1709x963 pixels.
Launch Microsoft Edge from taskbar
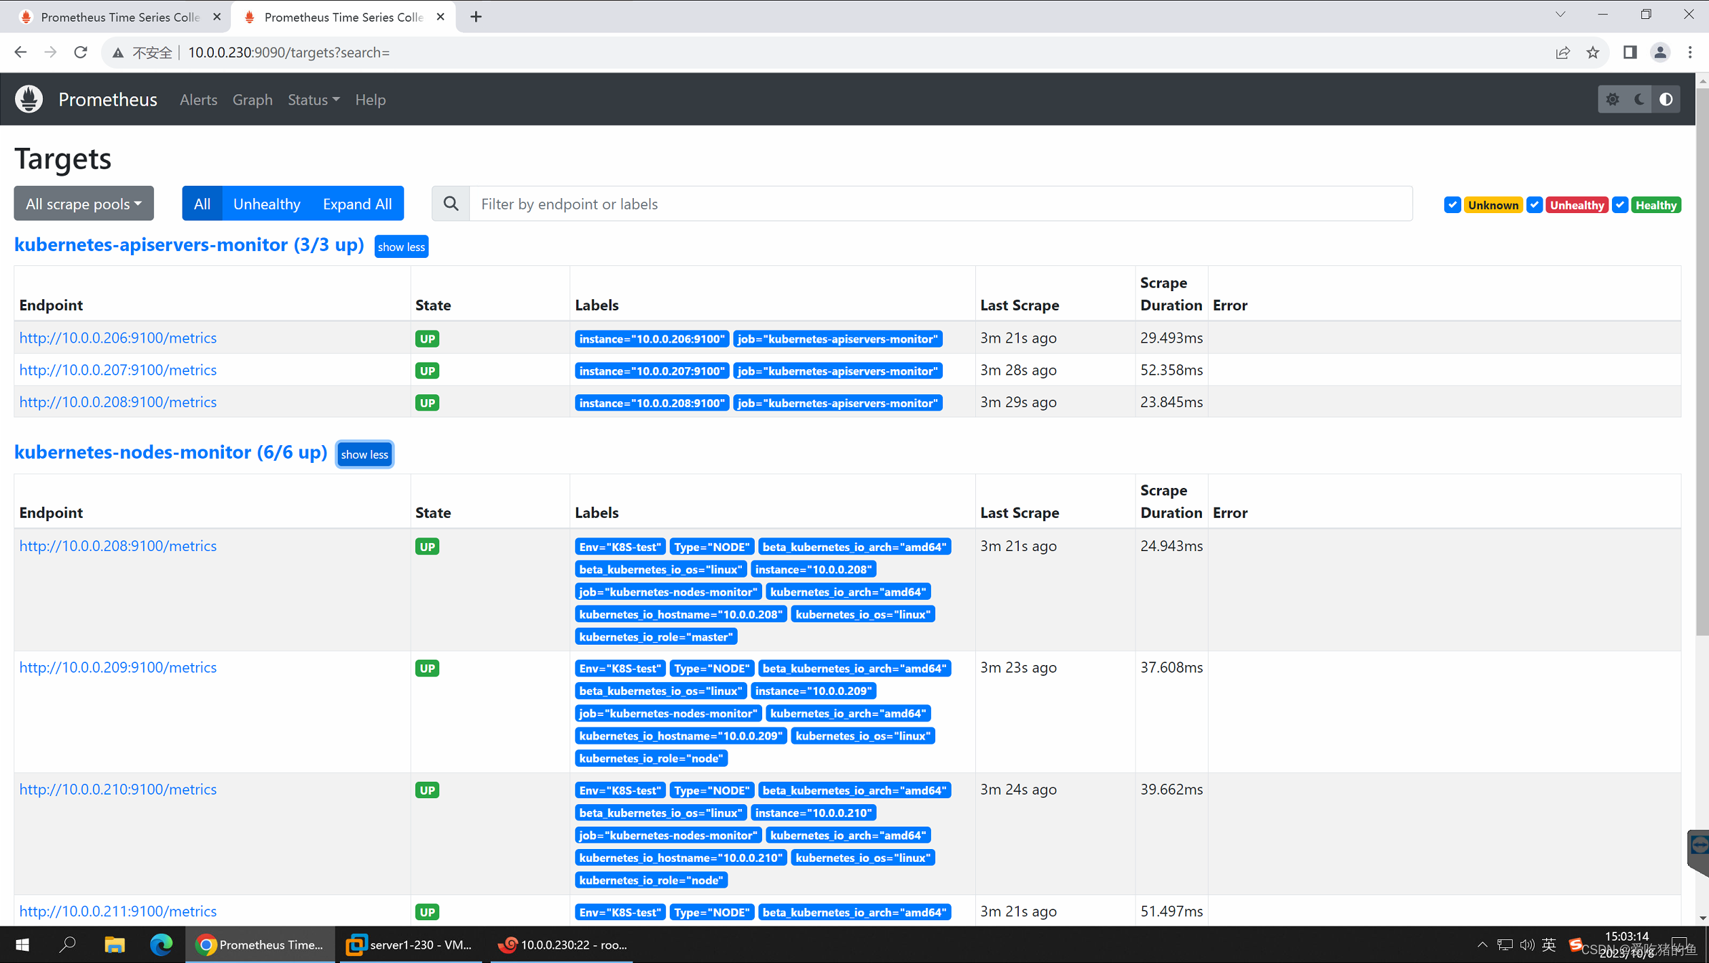161,944
